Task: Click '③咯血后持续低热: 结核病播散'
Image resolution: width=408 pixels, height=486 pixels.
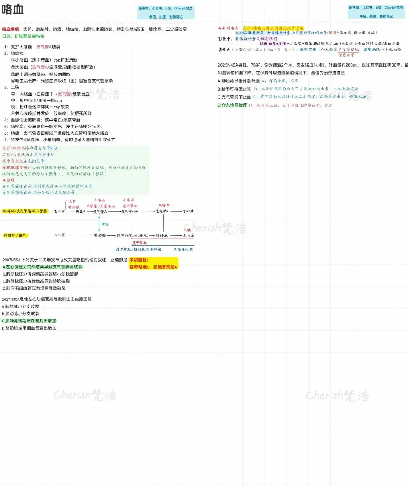Action: 40,74
